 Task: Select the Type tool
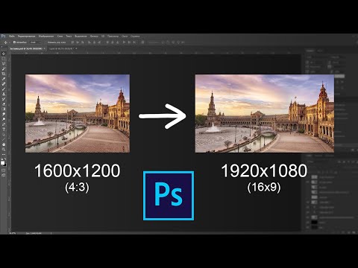4,129
